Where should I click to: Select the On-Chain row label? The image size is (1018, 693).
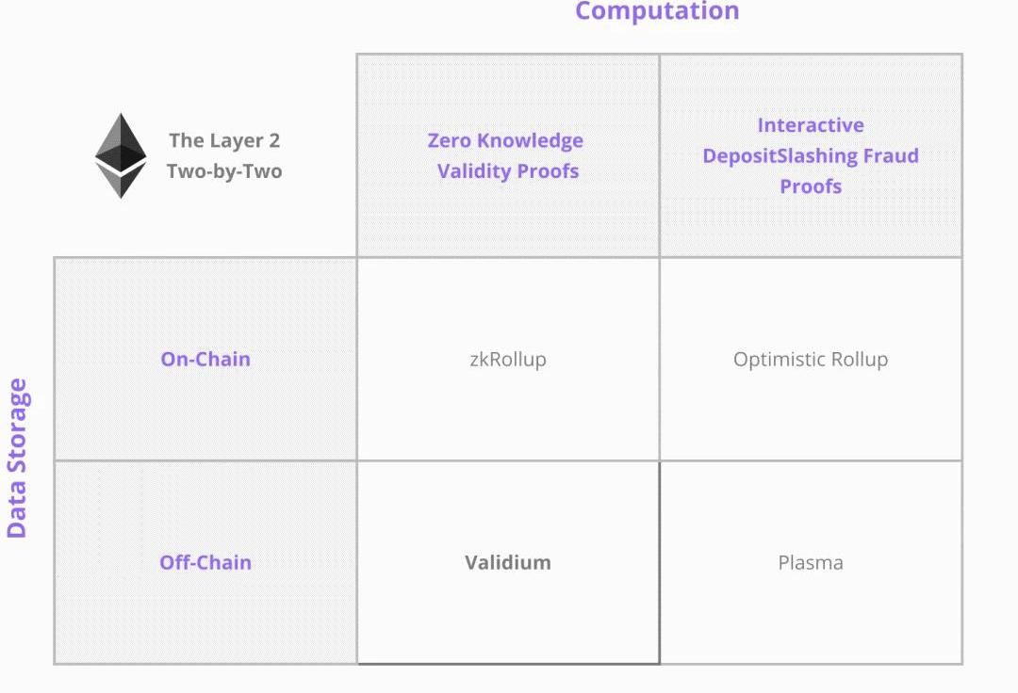coord(205,359)
